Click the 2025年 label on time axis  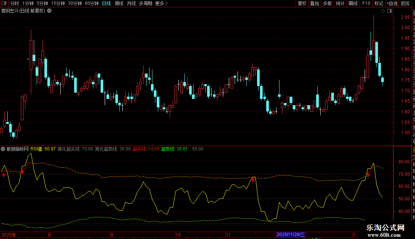(x=9, y=235)
